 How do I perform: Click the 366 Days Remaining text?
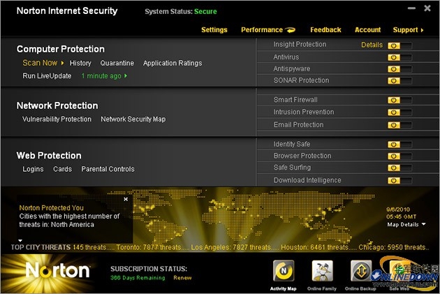pos(138,278)
